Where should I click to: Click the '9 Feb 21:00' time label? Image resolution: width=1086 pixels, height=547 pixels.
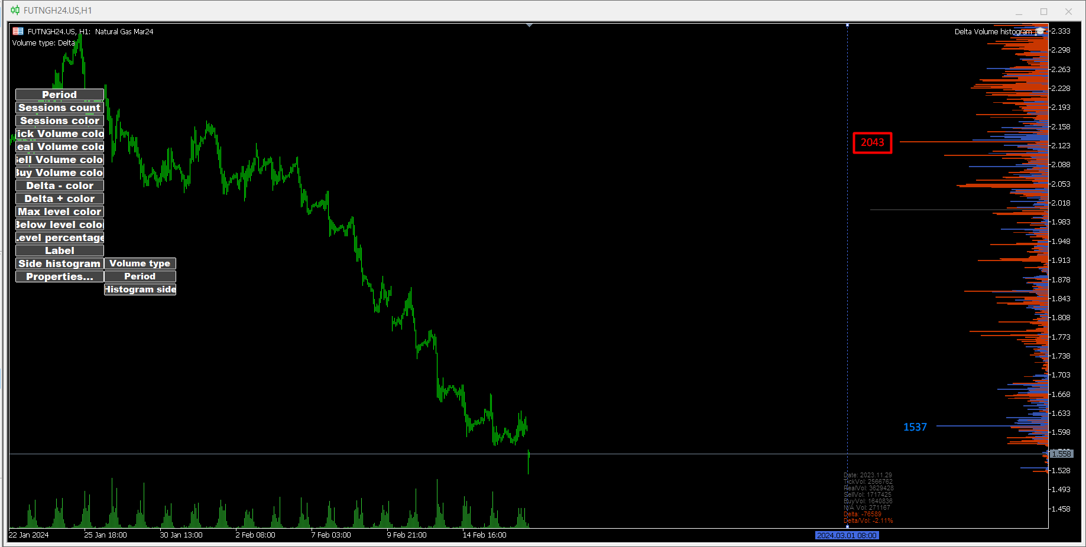[407, 535]
